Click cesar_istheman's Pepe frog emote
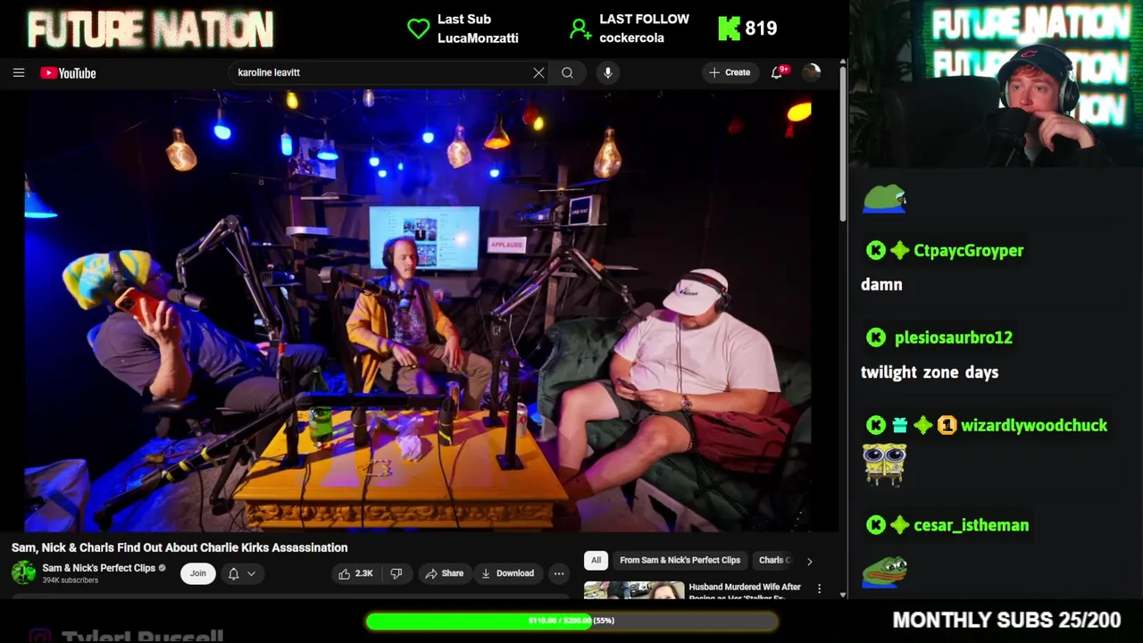The height and width of the screenshot is (643, 1143). (885, 572)
